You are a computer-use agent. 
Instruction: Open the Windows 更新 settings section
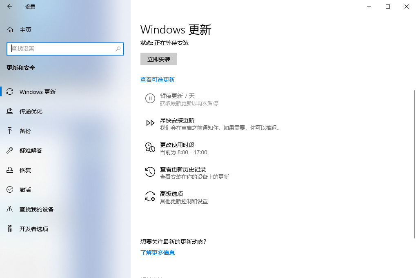[38, 92]
